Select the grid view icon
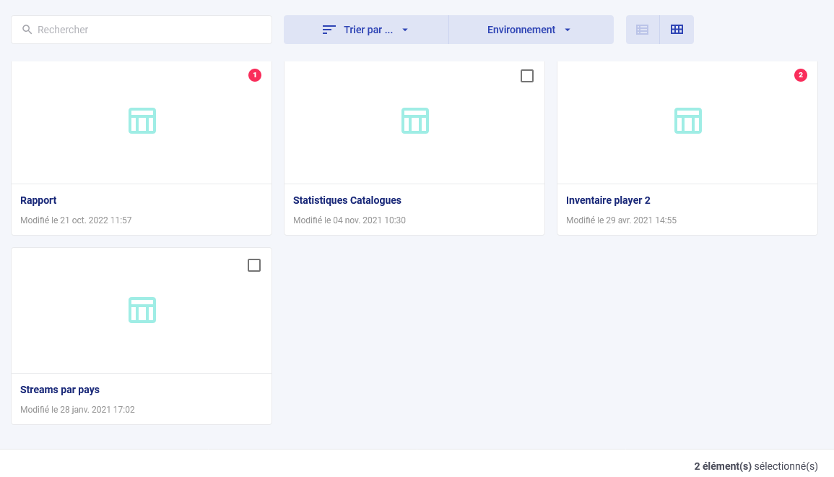 pyautogui.click(x=677, y=30)
